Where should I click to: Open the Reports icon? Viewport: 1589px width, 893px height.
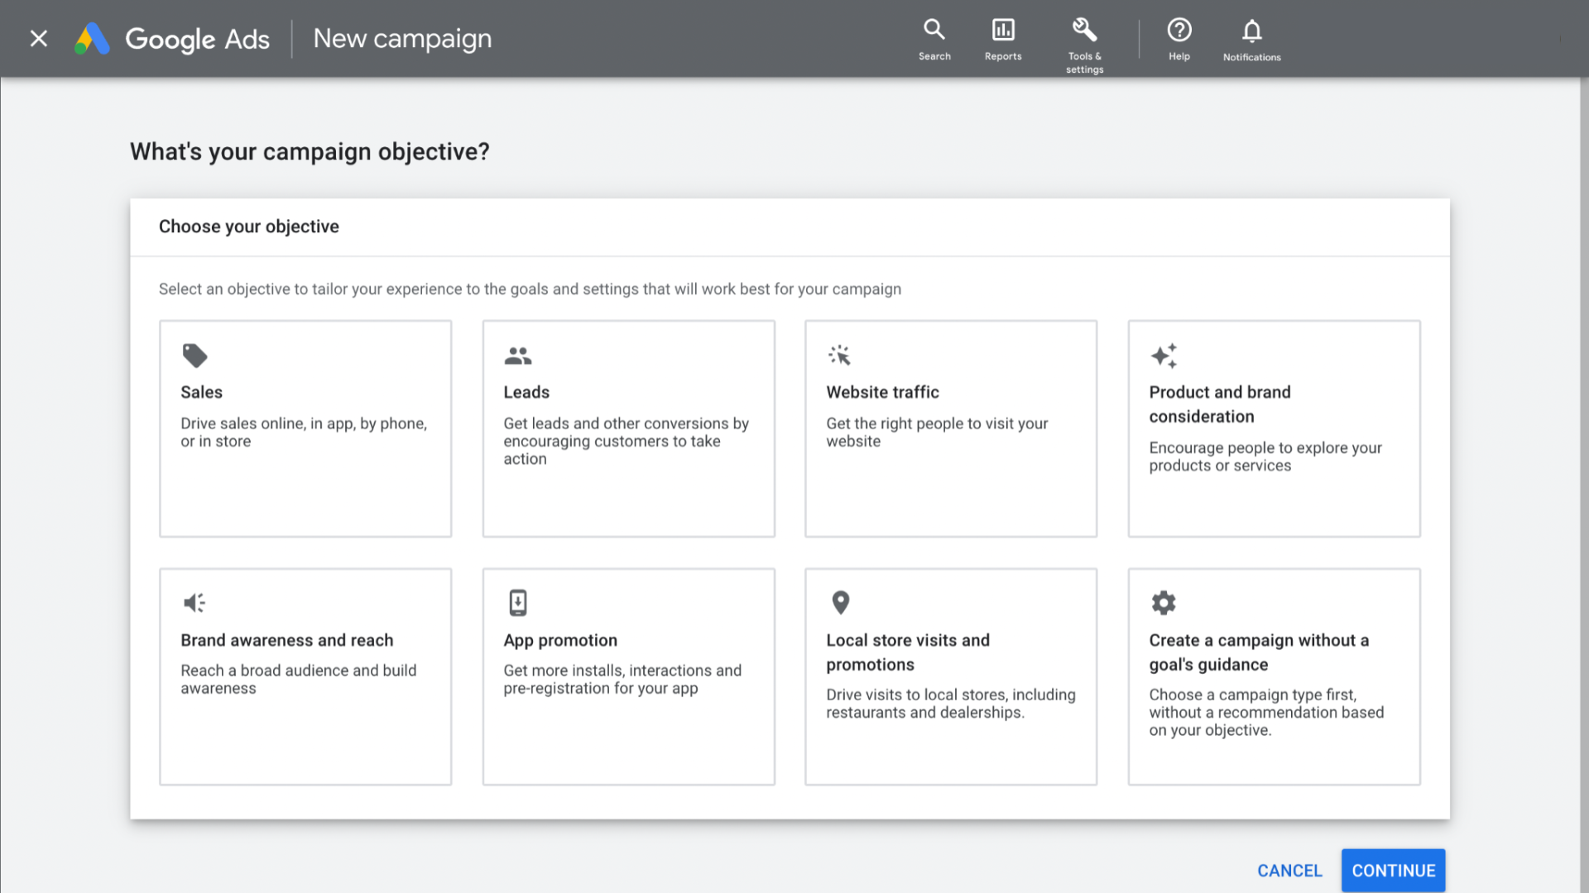tap(1003, 30)
